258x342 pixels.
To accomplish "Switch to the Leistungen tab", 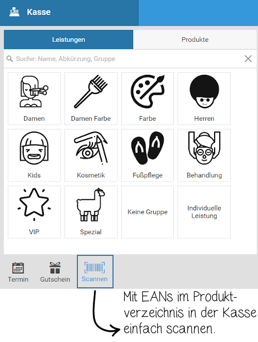I will 69,40.
